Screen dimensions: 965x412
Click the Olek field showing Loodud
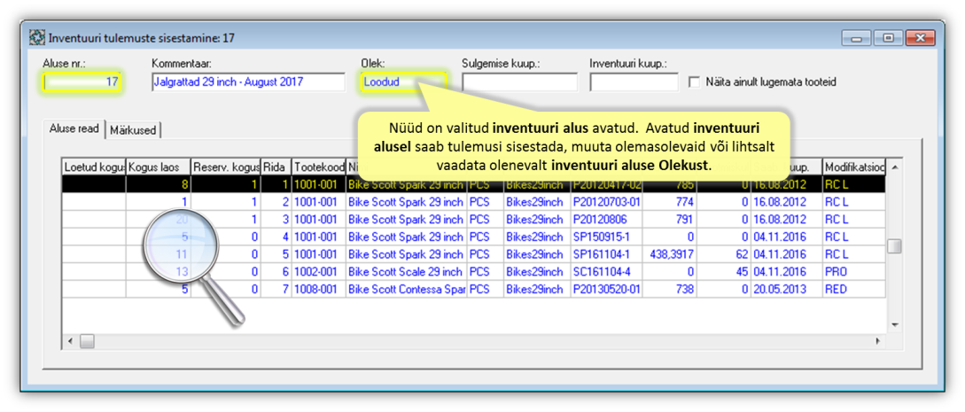click(403, 82)
